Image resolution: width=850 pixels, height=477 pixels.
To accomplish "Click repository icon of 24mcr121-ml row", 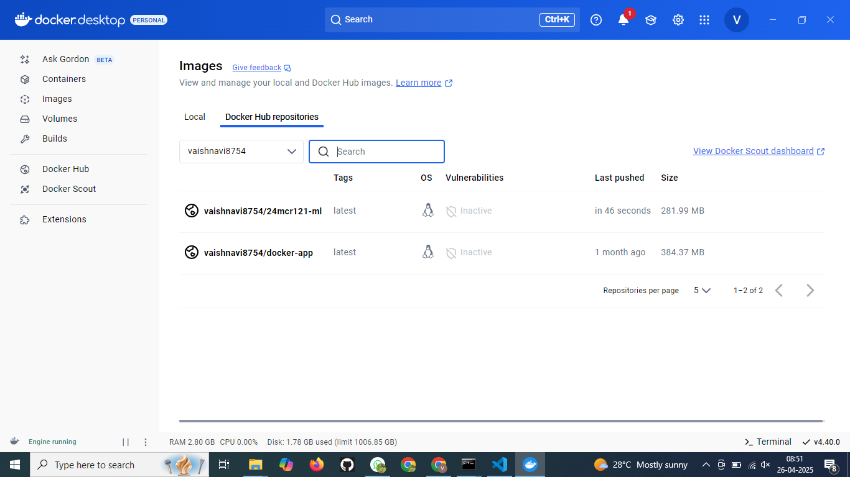I will point(191,211).
